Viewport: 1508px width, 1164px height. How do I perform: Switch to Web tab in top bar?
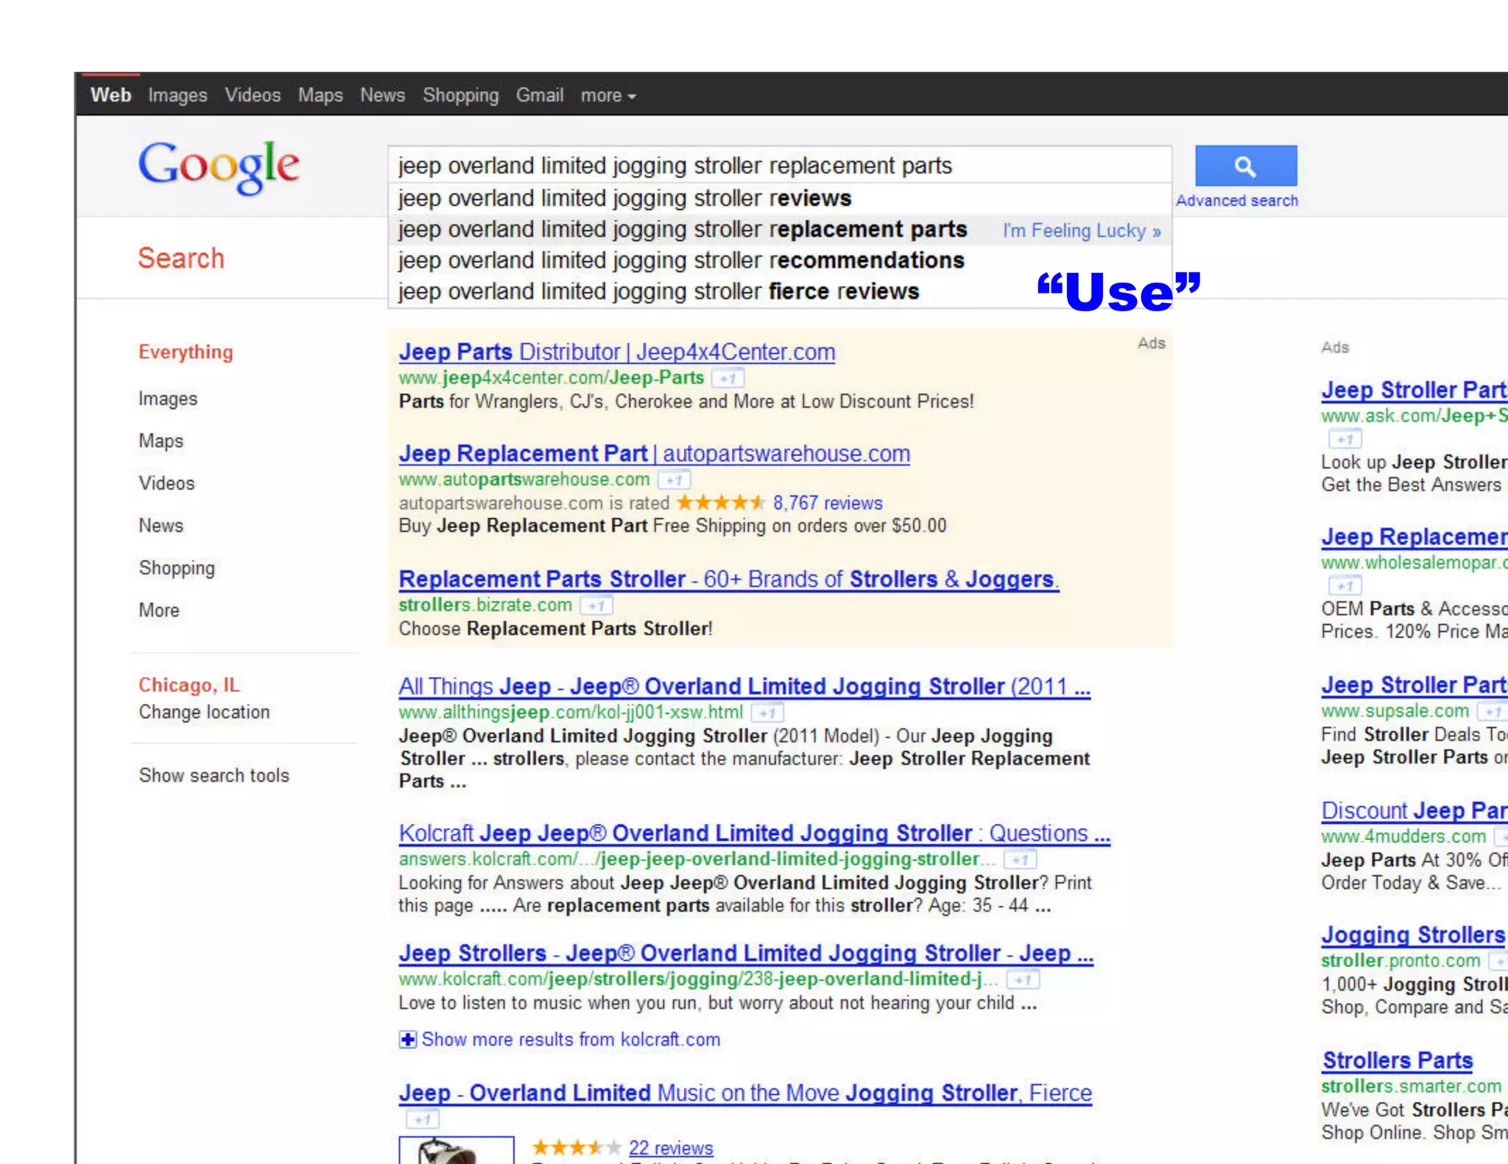[x=110, y=95]
